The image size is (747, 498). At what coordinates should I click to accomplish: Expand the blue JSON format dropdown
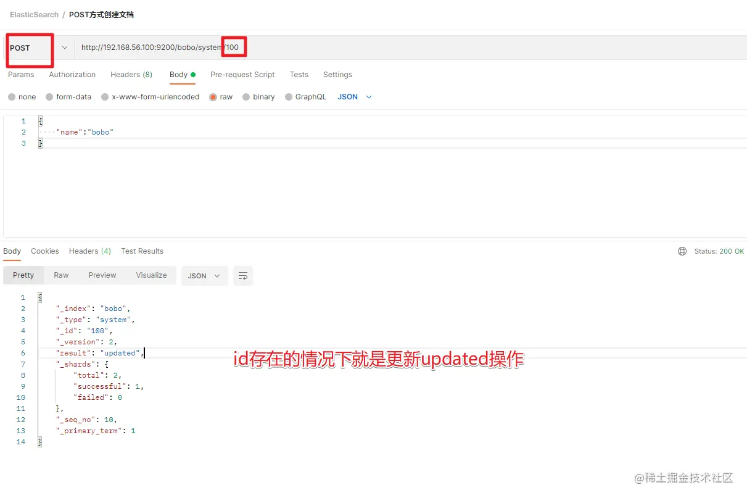(x=355, y=97)
